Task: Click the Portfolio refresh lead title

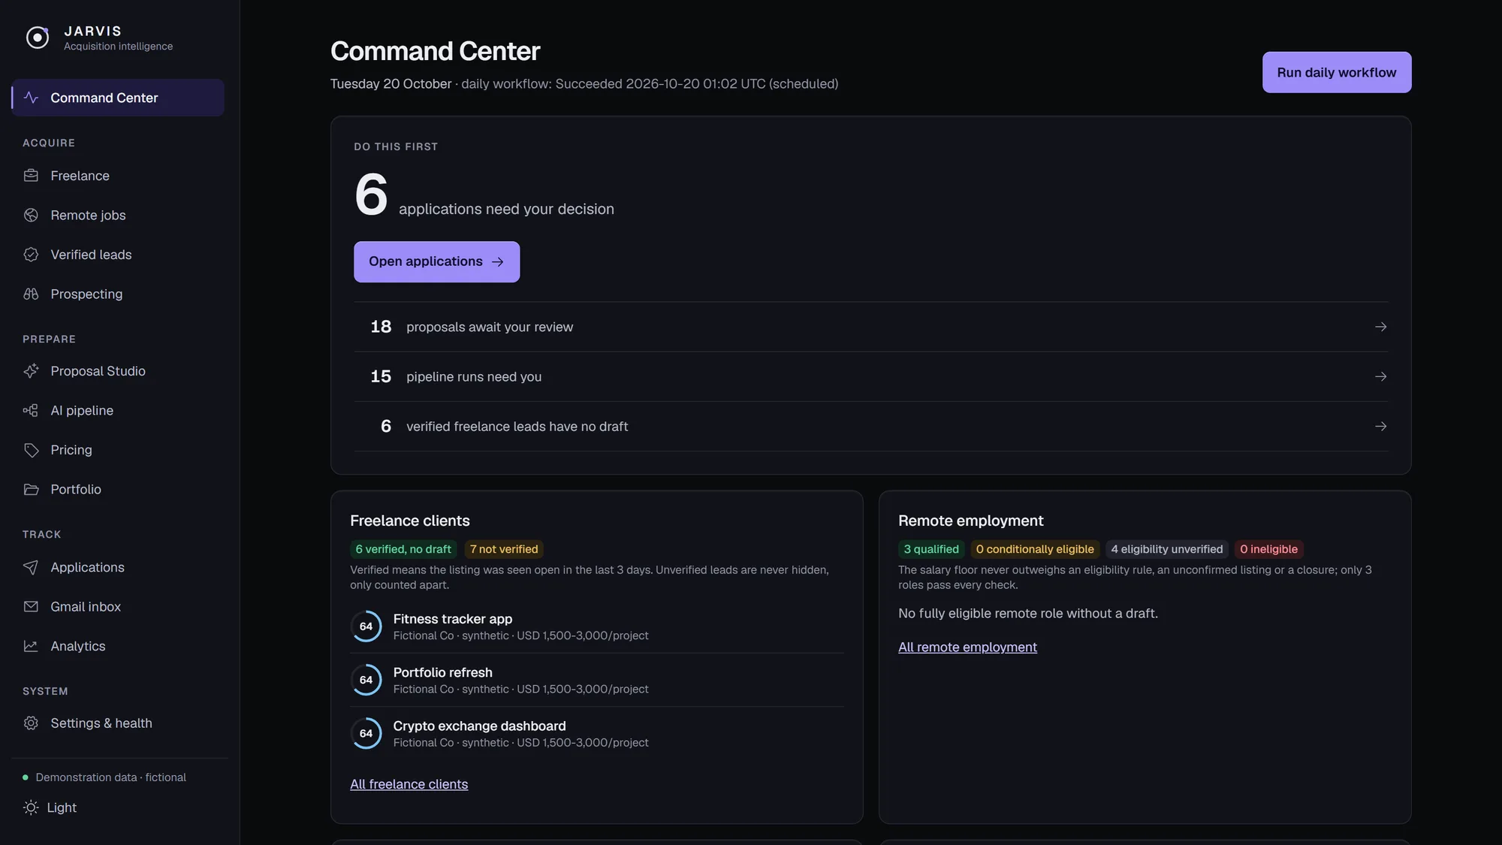Action: point(442,672)
